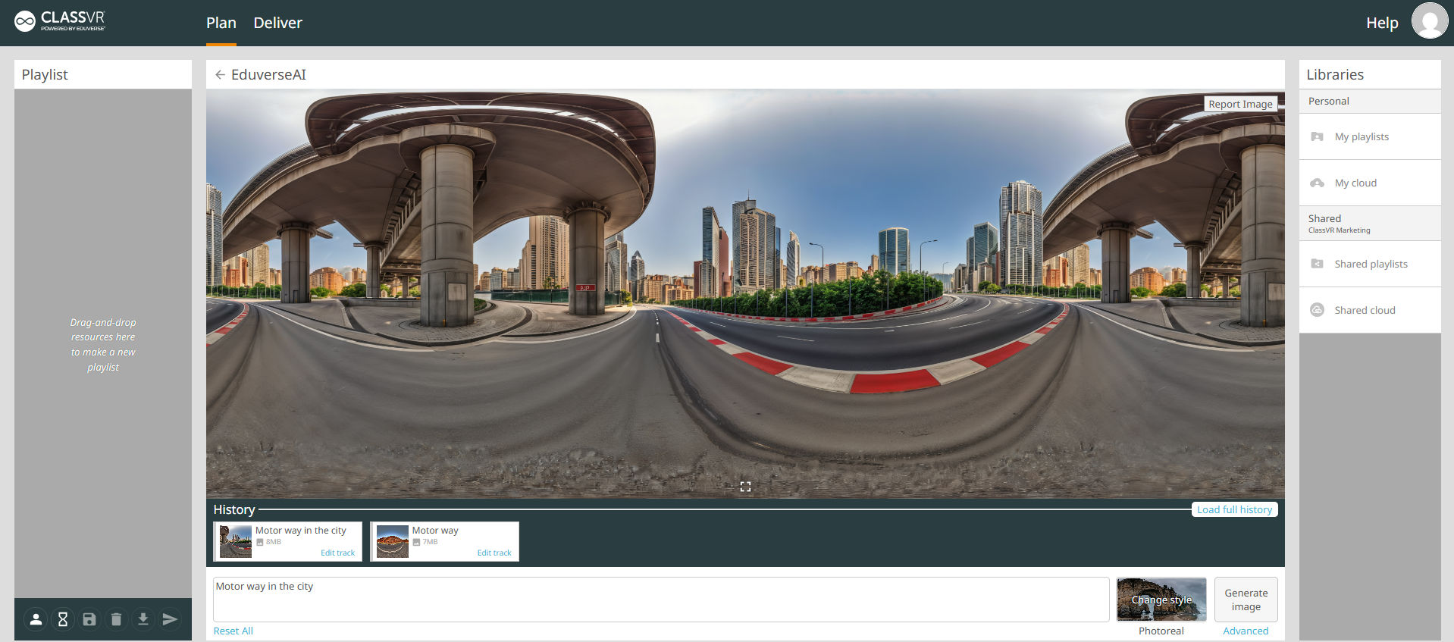Select the Motor way history thumbnail

click(x=393, y=541)
